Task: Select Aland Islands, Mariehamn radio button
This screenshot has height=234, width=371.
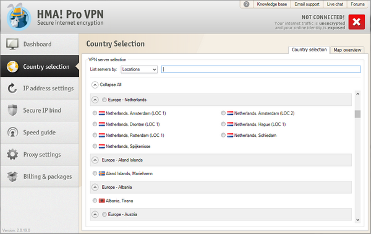Action: click(95, 173)
